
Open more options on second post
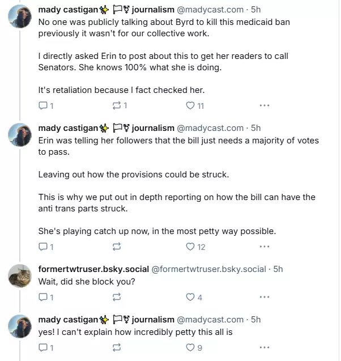[264, 247]
